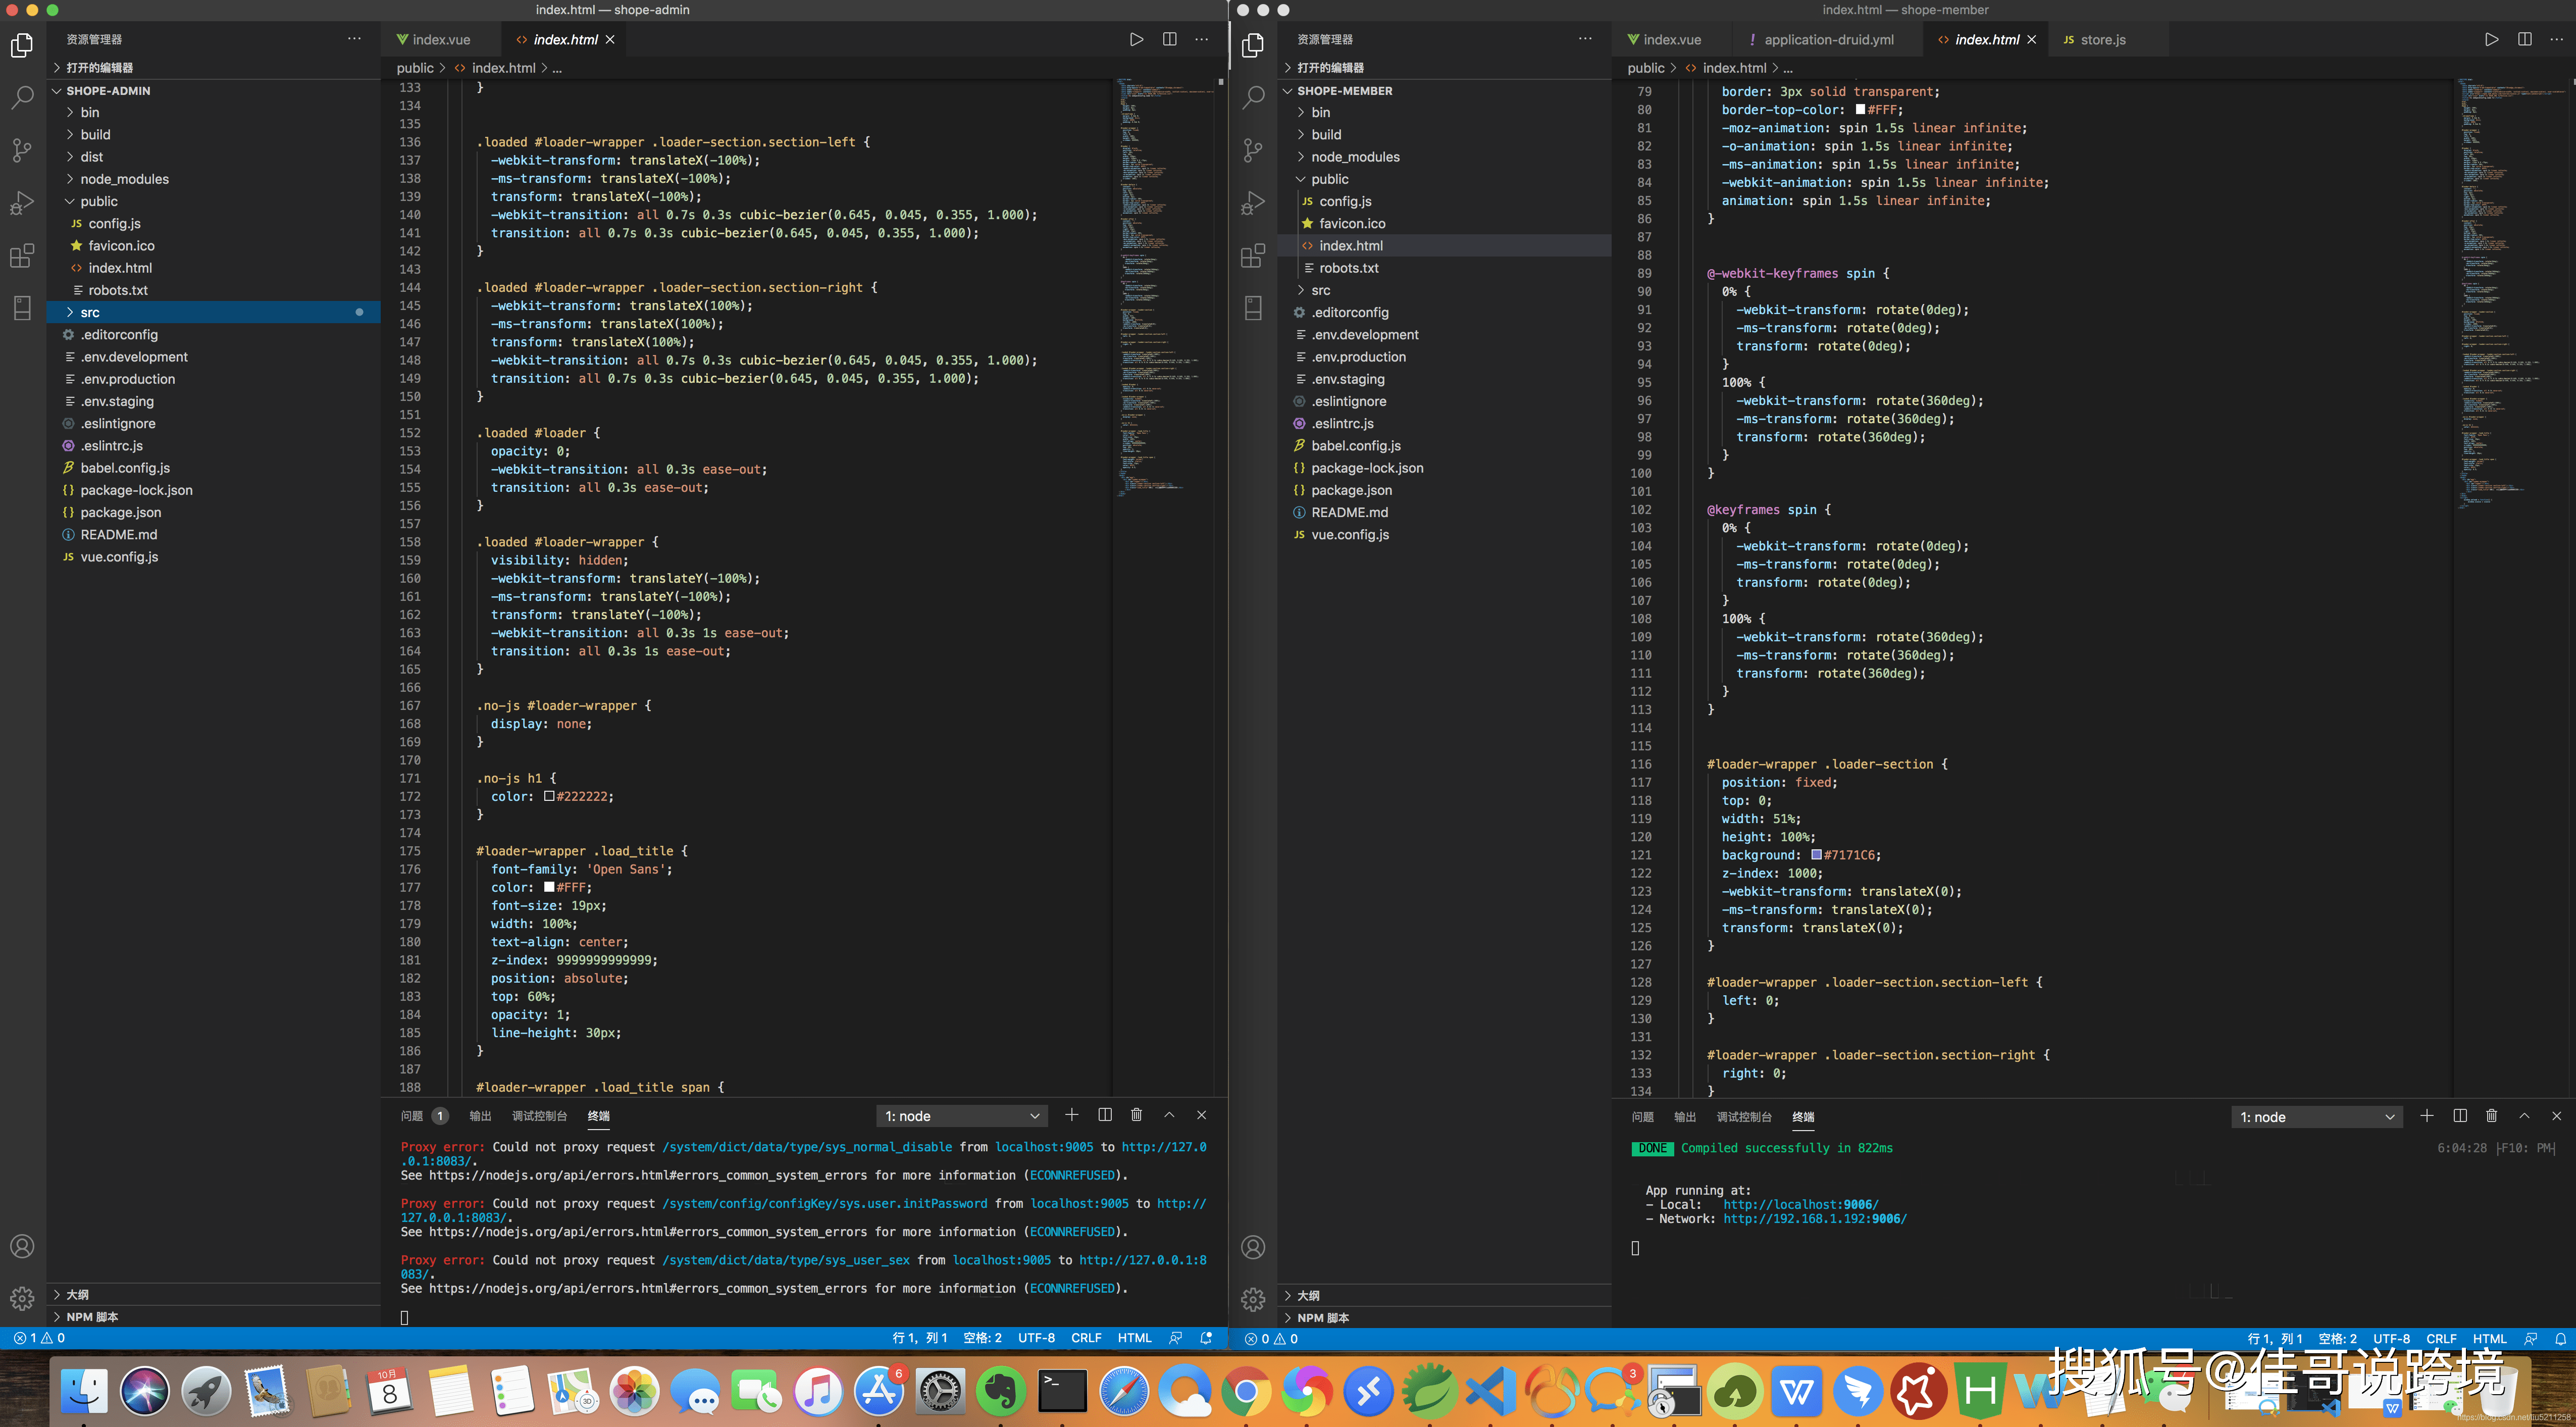The image size is (2576, 1427).
Task: Add new terminal in right panel
Action: [2426, 1116]
